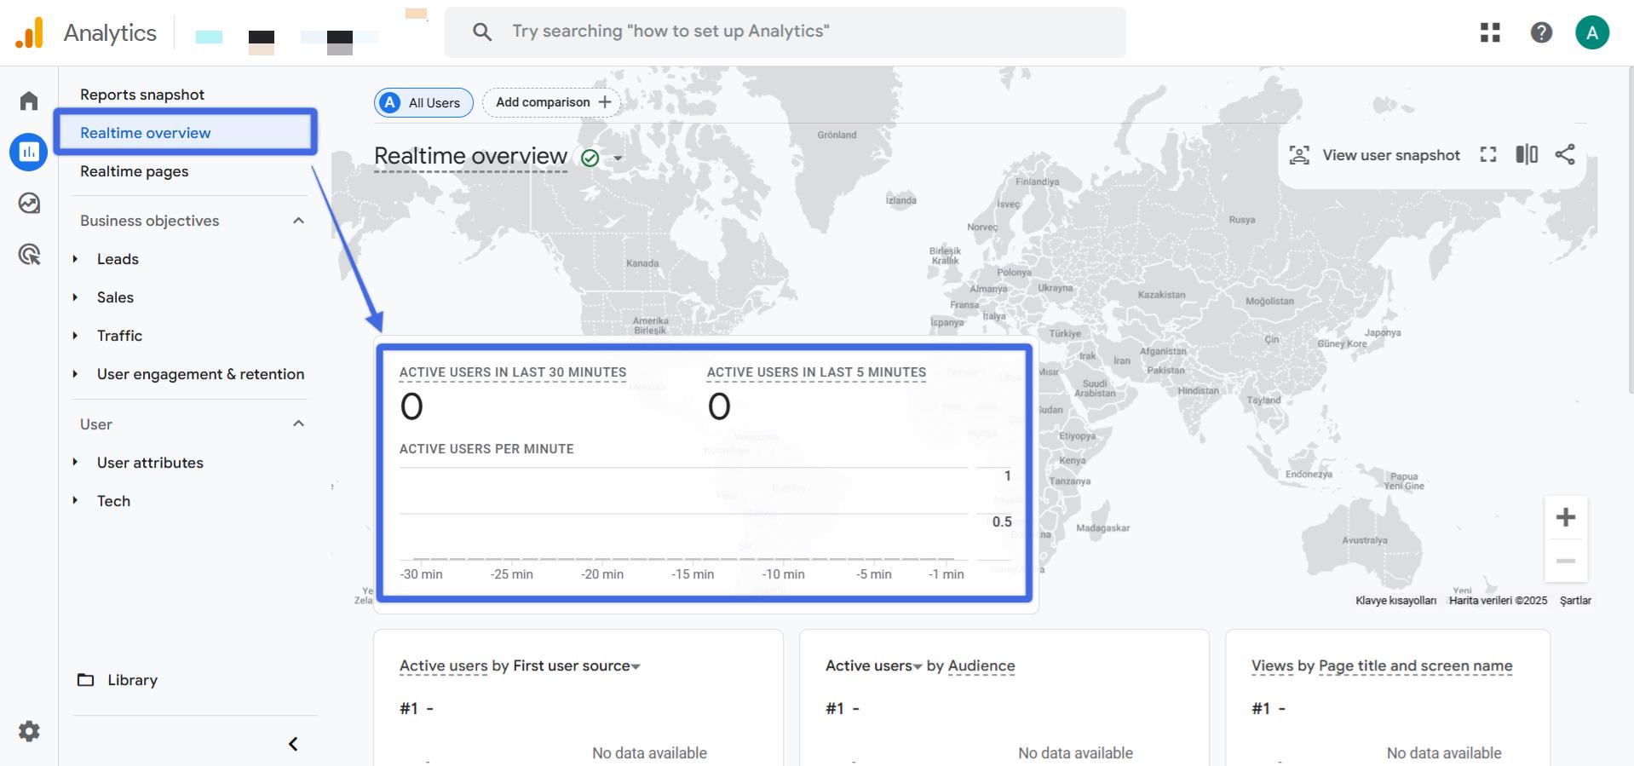This screenshot has height=766, width=1634.
Task: Expand the Sales item
Action: pyautogui.click(x=75, y=297)
